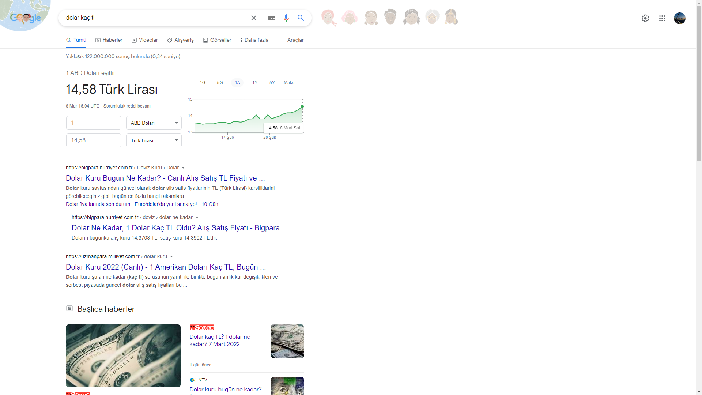Click the Sözcü news source logo
Image resolution: width=702 pixels, height=395 pixels.
click(x=201, y=327)
